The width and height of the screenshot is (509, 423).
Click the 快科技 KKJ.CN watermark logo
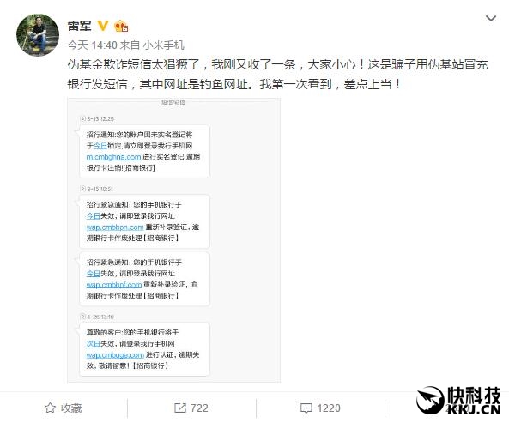[458, 401]
